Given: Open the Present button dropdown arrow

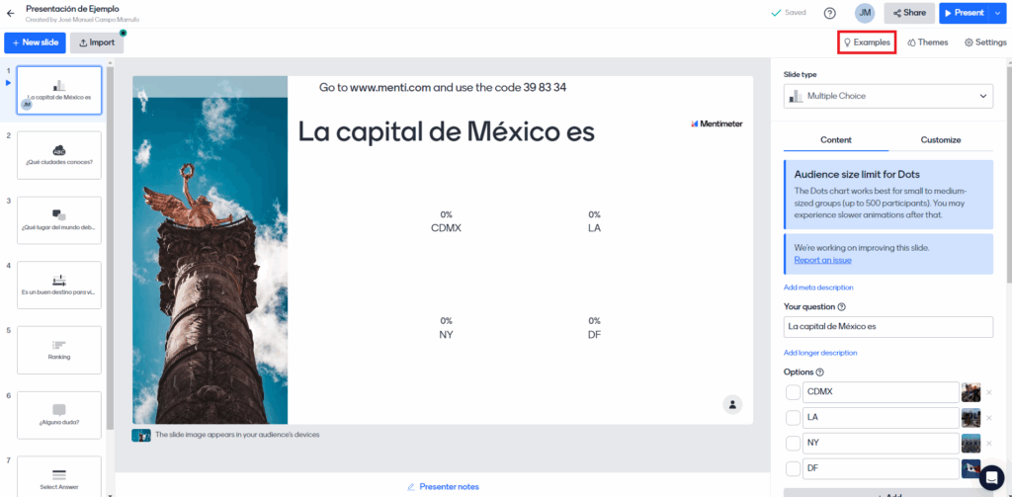Looking at the screenshot, I should [996, 13].
